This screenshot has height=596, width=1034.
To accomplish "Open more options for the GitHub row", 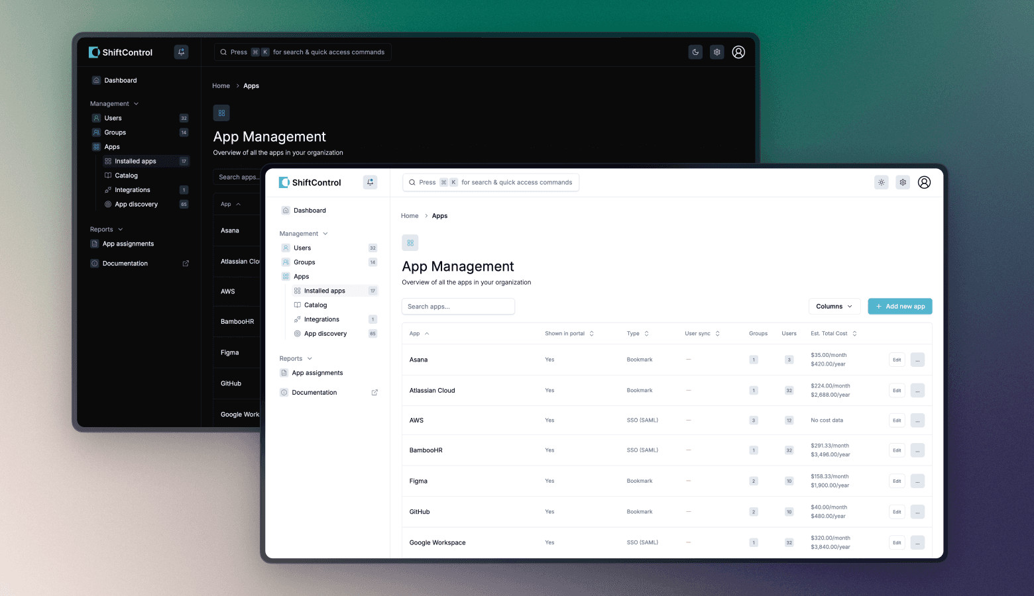I will tap(917, 512).
